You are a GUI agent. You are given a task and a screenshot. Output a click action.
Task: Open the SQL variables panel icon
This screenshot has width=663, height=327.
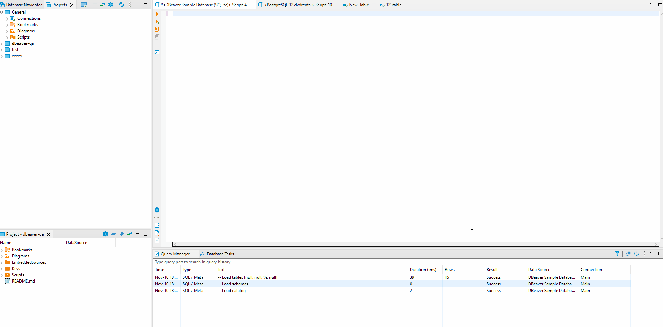[157, 240]
